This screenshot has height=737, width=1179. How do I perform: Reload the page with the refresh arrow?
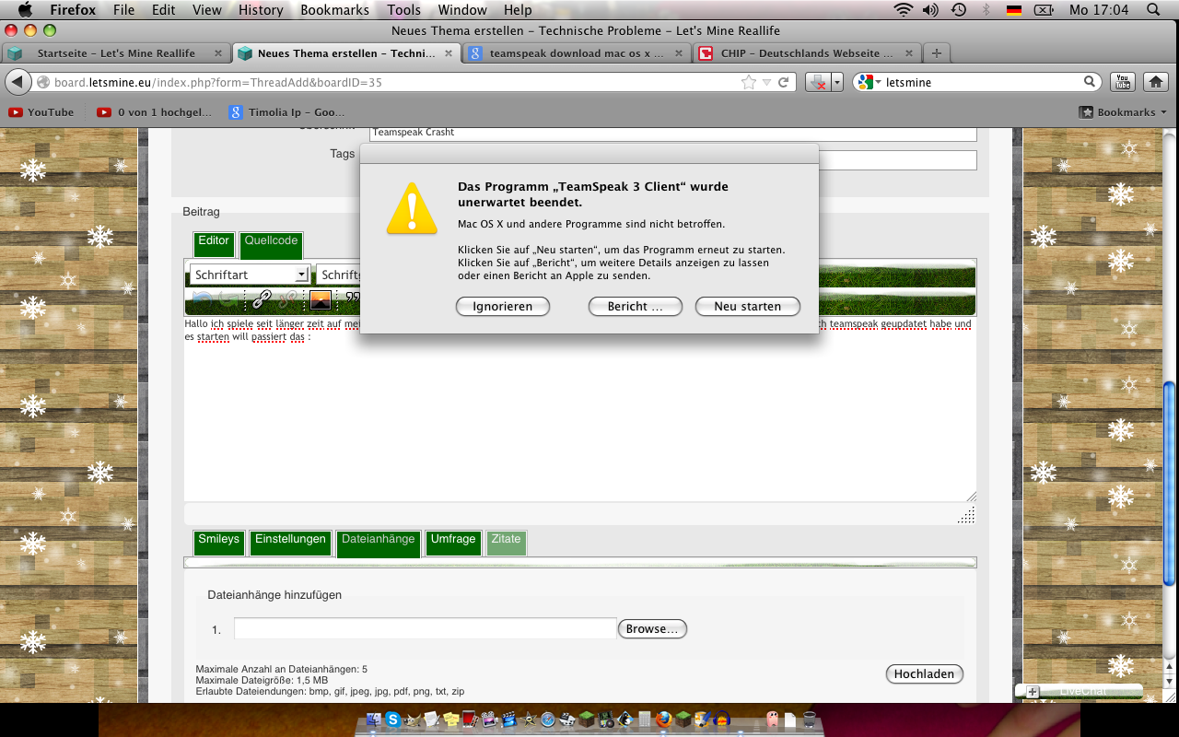(784, 82)
